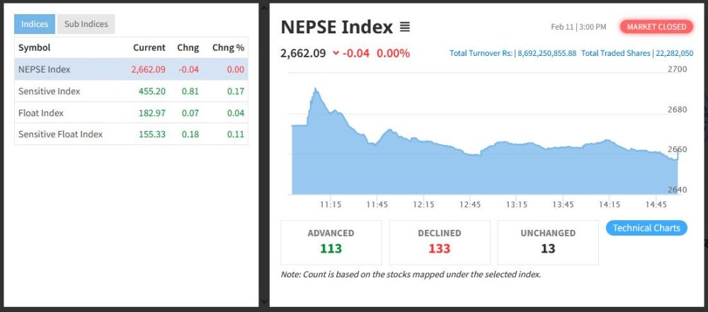Sort table by Current column header
The width and height of the screenshot is (708, 312).
(149, 47)
